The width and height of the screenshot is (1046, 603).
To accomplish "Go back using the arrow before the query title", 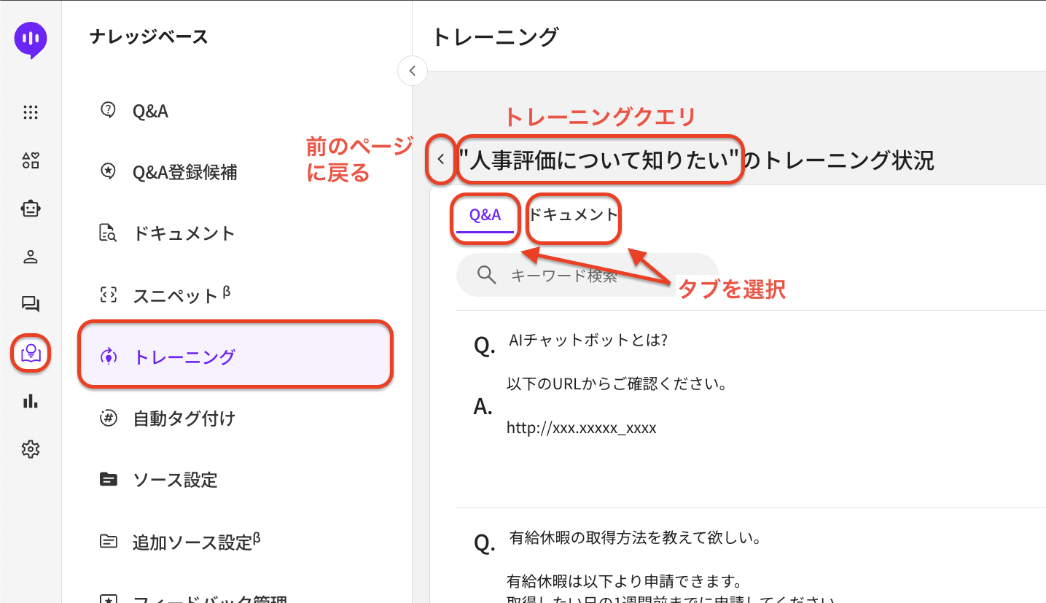I will tap(441, 159).
